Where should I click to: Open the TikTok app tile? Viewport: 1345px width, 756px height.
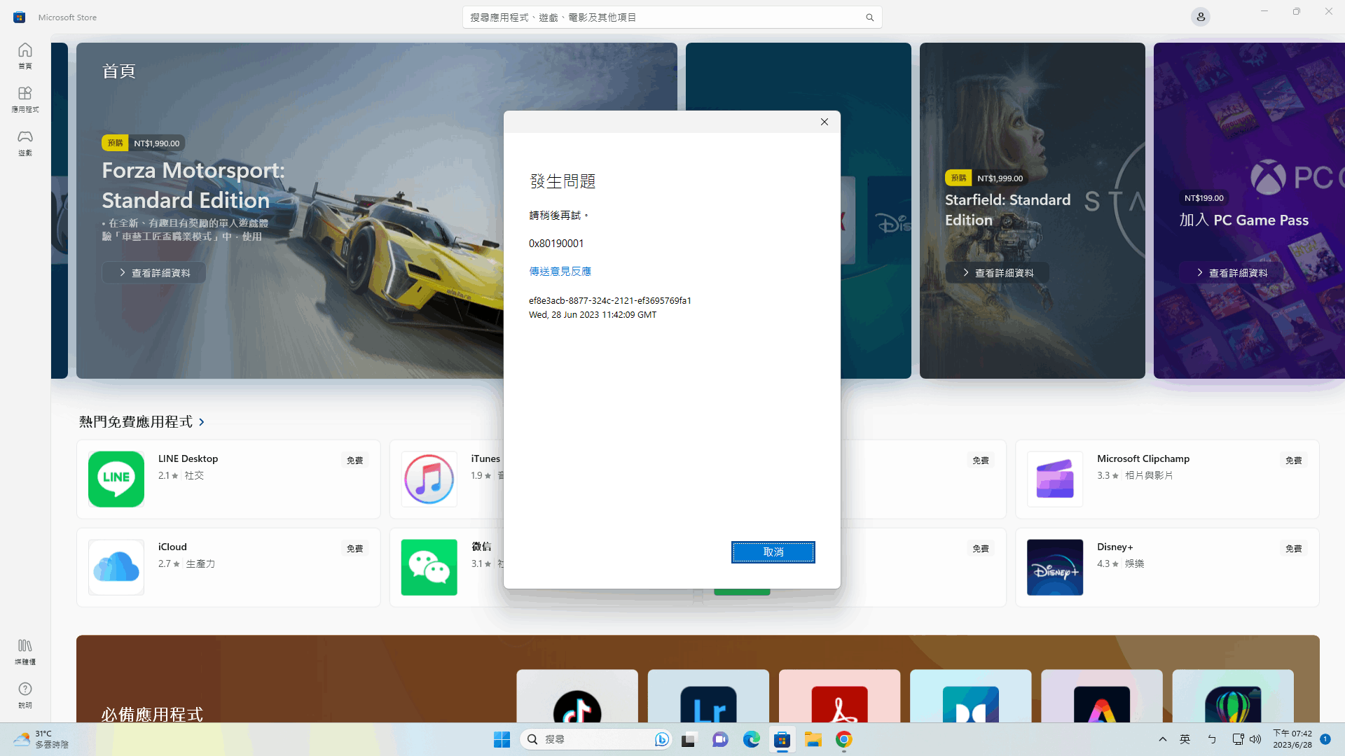tap(577, 696)
